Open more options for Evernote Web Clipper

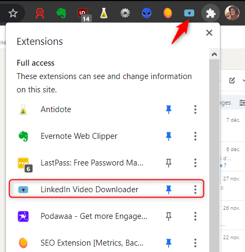point(195,136)
